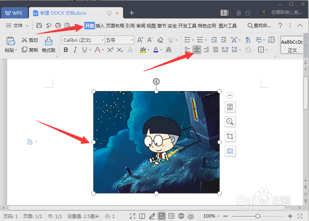Click the zoom slider handle

click(258, 216)
